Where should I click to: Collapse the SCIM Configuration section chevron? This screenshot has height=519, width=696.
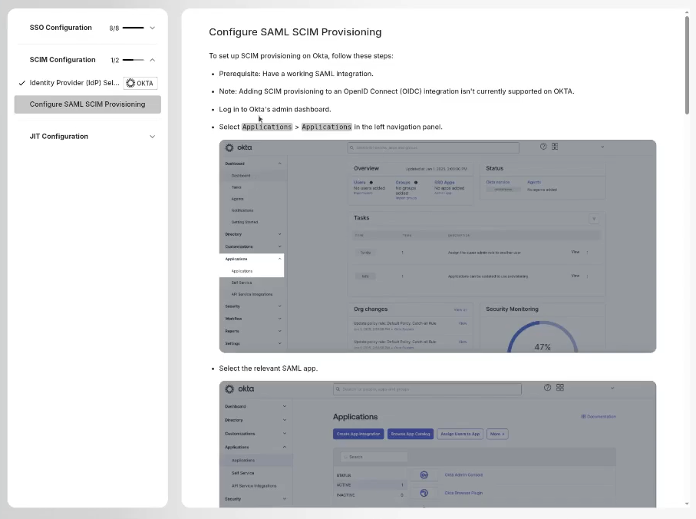pos(152,60)
